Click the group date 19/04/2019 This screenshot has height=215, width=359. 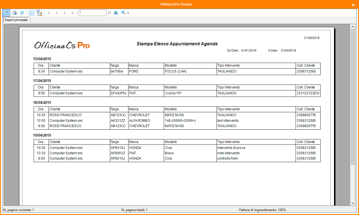point(42,135)
